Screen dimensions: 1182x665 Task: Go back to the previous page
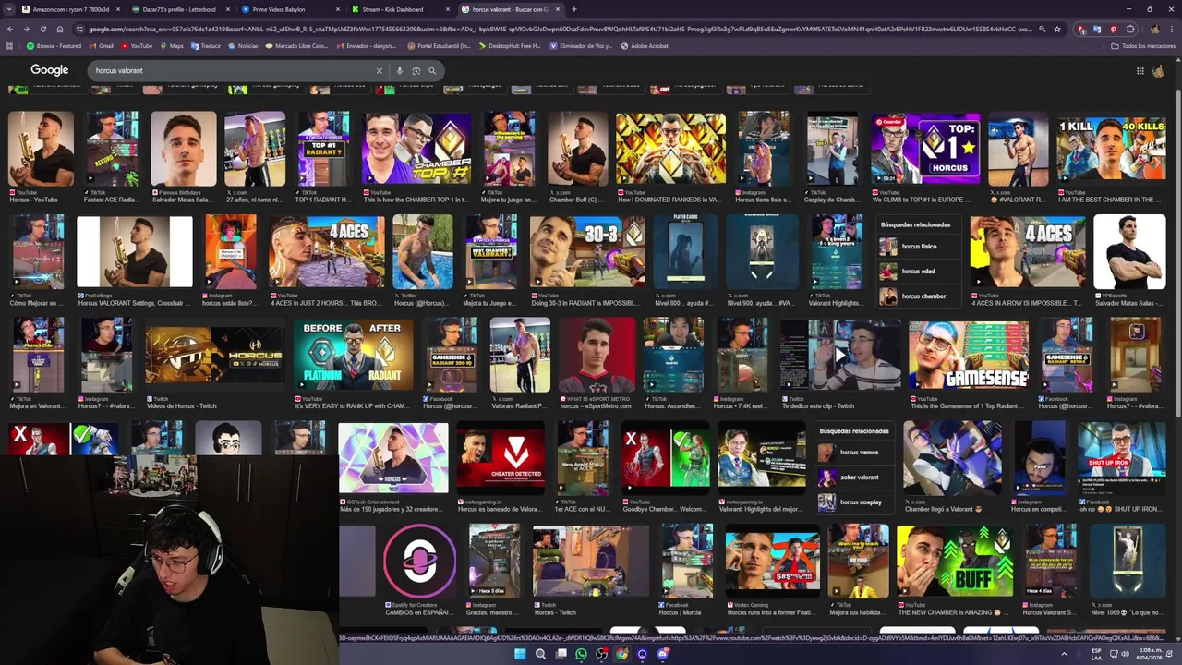[9, 29]
